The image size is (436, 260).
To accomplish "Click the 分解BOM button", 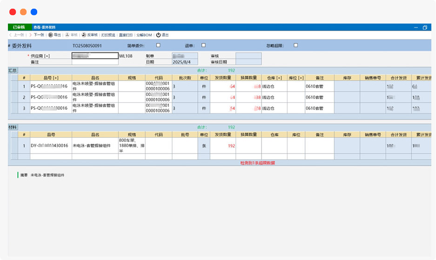I will pyautogui.click(x=144, y=35).
